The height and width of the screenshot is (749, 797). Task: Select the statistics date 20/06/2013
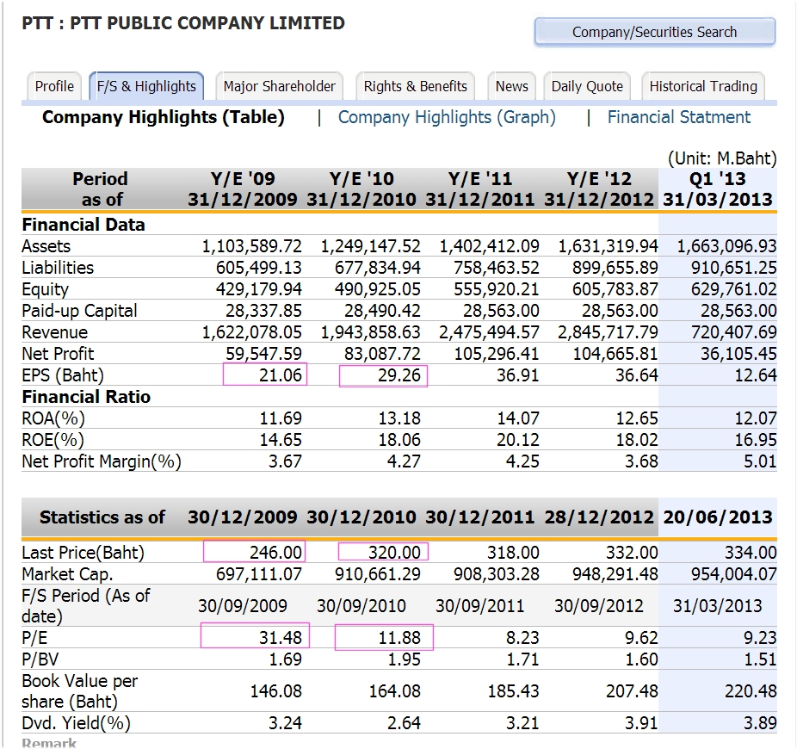718,517
